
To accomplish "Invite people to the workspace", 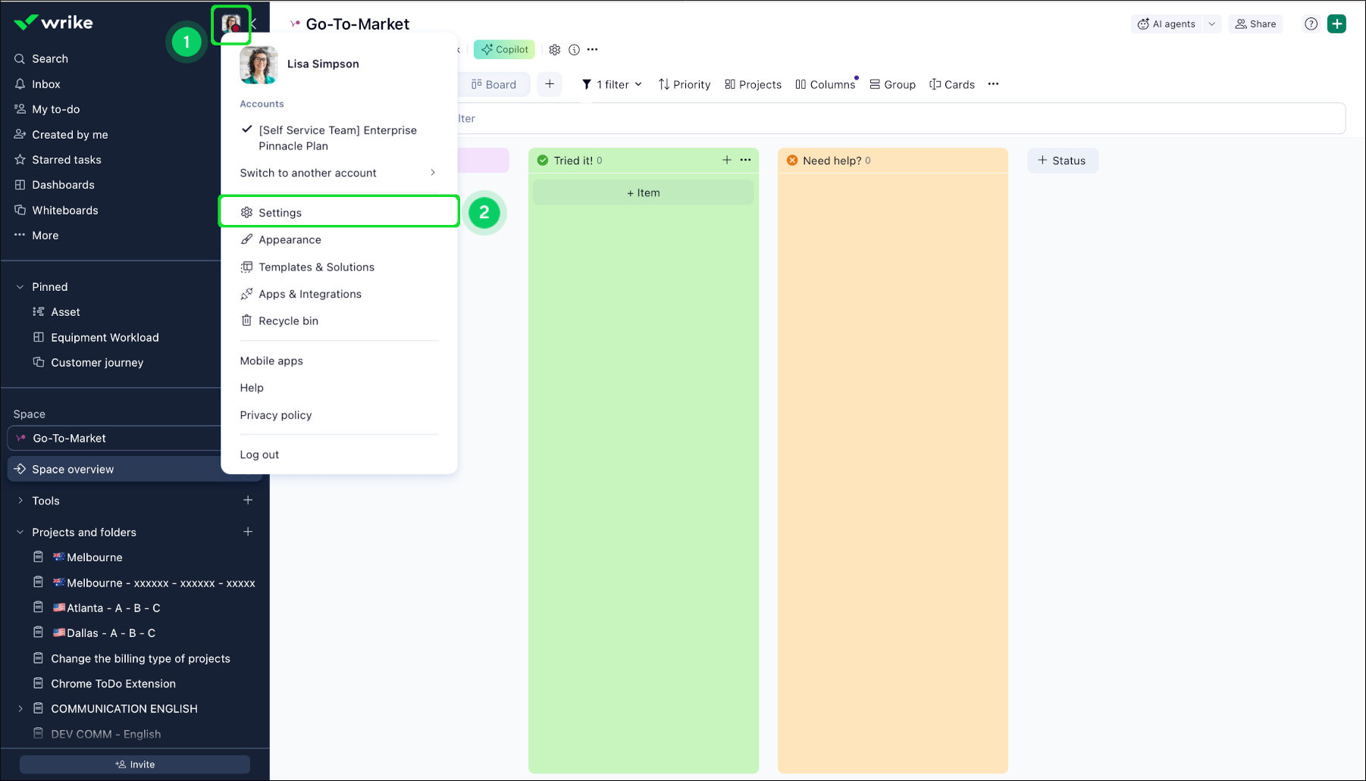I will [x=135, y=764].
